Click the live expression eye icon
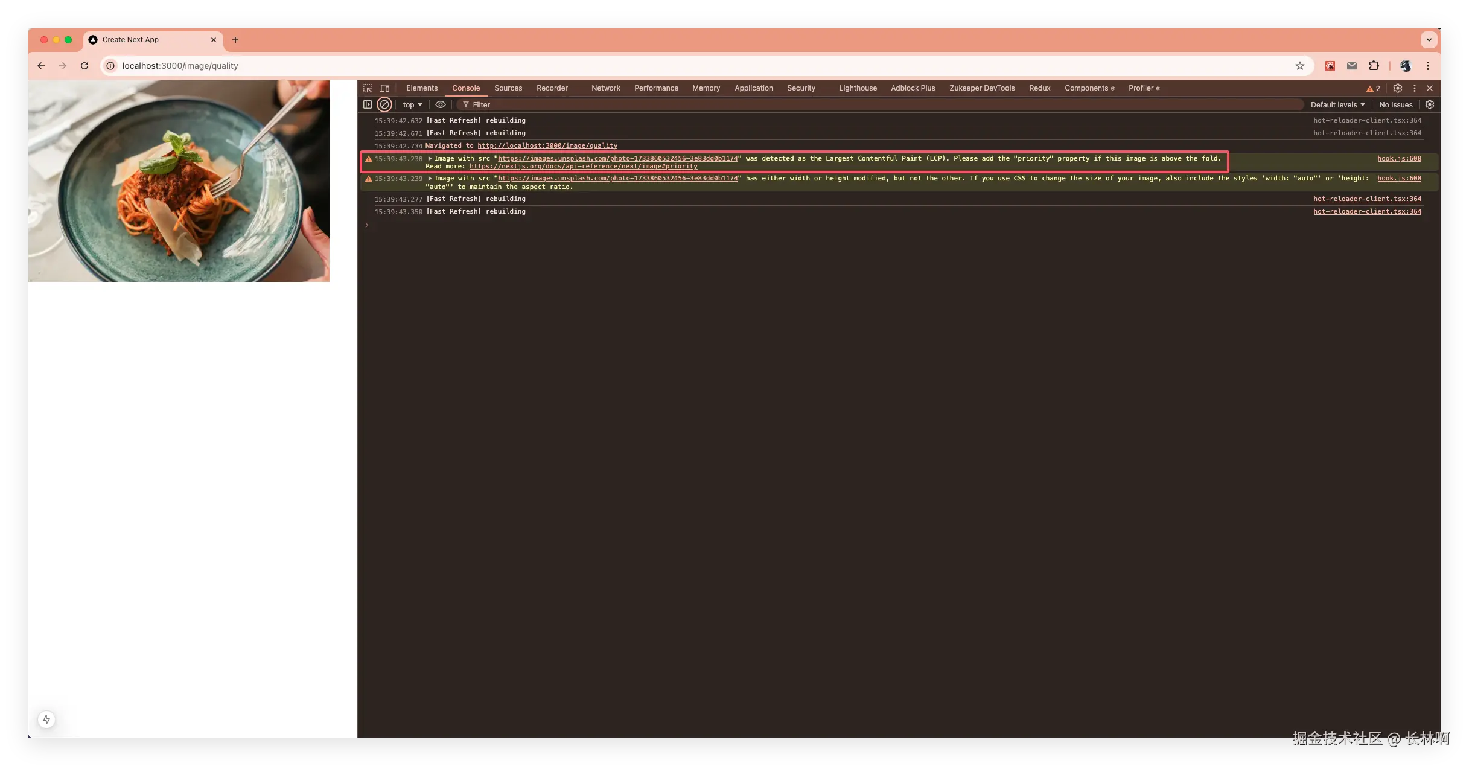 441,104
